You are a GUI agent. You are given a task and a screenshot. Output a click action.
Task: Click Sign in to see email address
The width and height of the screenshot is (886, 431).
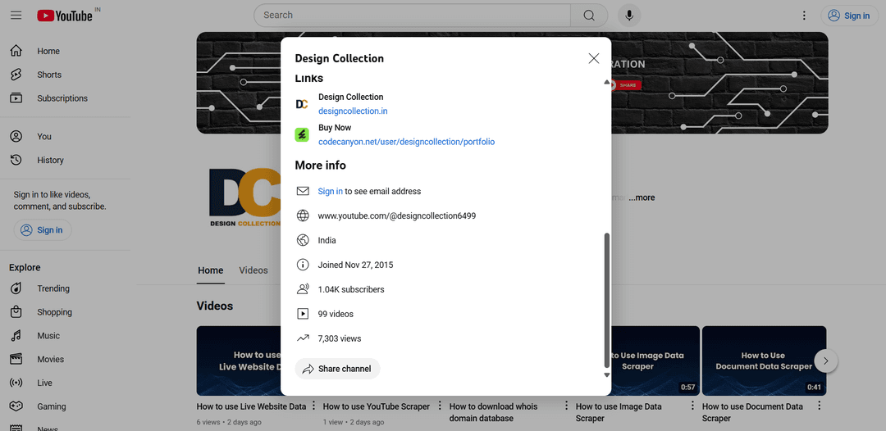(330, 191)
